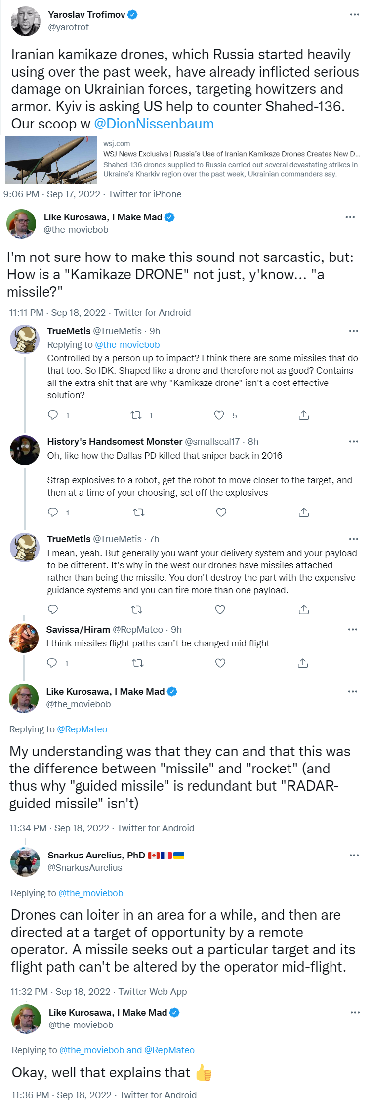372x1113 pixels.
Task: Open the @RepMateo replying-to link
Action: [x=82, y=729]
